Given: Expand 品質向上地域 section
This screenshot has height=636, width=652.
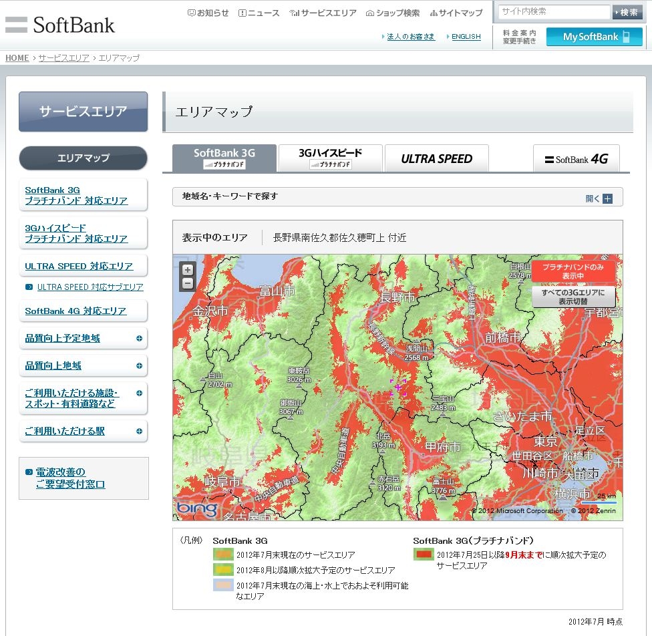Looking at the screenshot, I should point(140,366).
